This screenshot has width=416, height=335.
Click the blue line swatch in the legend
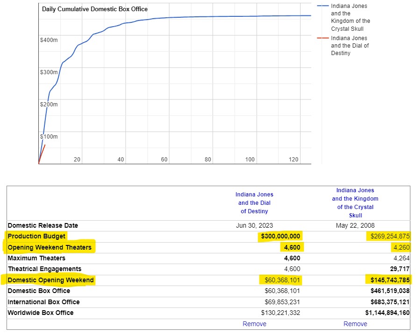(x=323, y=7)
